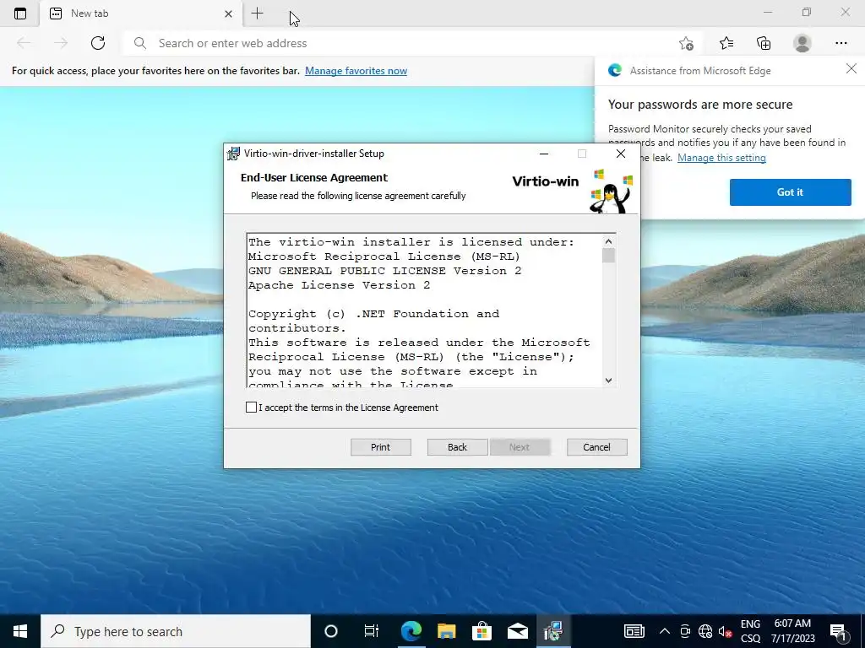865x648 pixels.
Task: Open Task View on taskbar
Action: [372, 631]
